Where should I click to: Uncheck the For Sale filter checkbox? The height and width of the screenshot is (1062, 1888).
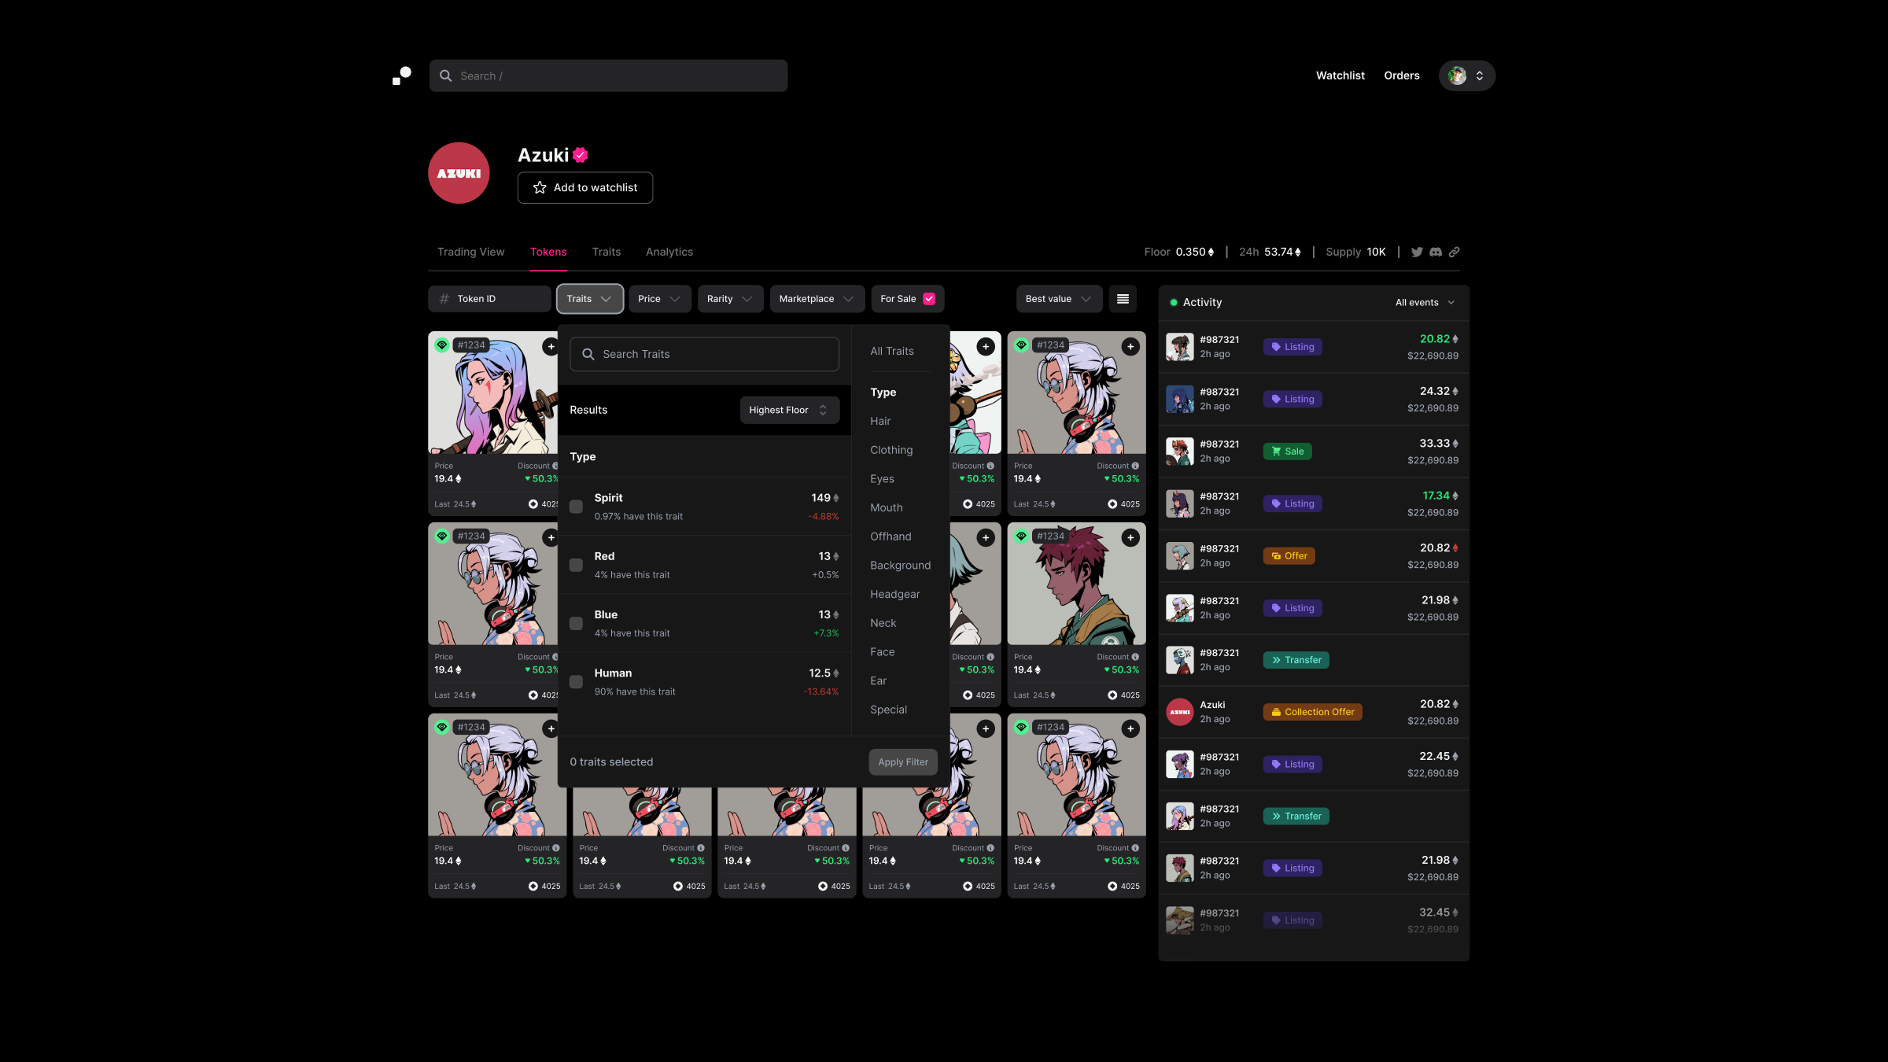point(929,299)
